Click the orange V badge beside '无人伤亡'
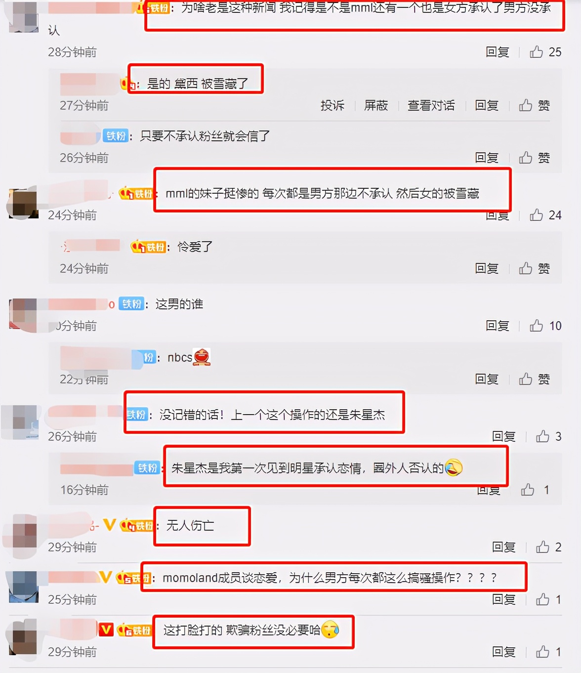The image size is (581, 673). (110, 525)
